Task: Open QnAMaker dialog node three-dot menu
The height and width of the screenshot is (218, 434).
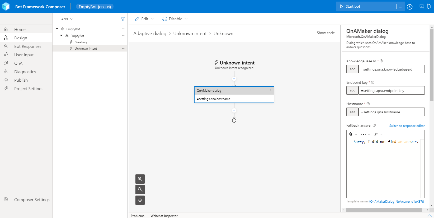Action: pyautogui.click(x=270, y=91)
